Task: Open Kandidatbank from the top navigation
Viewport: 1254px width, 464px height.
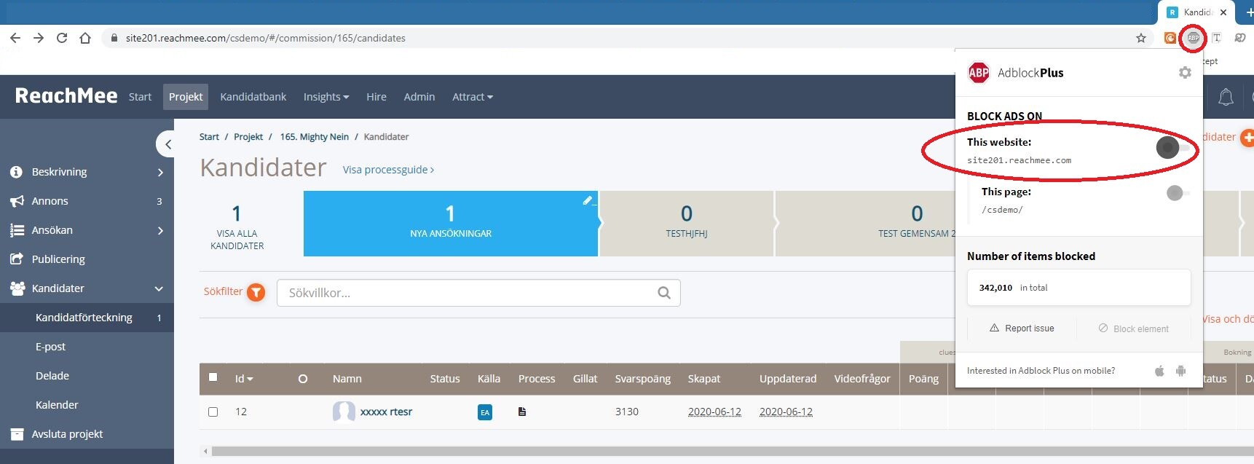Action: (253, 97)
